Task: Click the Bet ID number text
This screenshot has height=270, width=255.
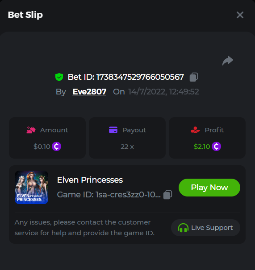Action: (140, 77)
